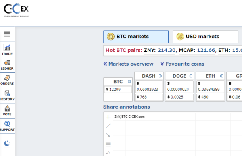The image size is (242, 156).
Task: Select the line drawing tool in chart
Action: coord(108,126)
